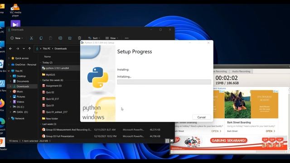Select Quick access in navigation pane
The height and width of the screenshot is (163, 290).
22,58
